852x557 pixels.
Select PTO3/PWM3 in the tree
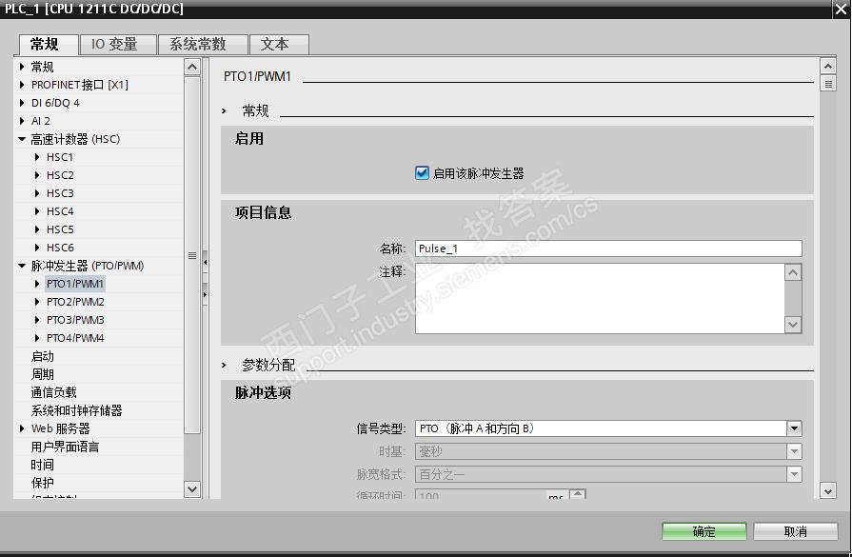pos(75,320)
